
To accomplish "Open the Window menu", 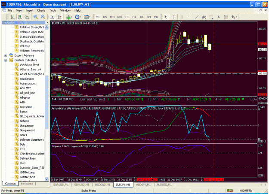I will coord(65,10).
